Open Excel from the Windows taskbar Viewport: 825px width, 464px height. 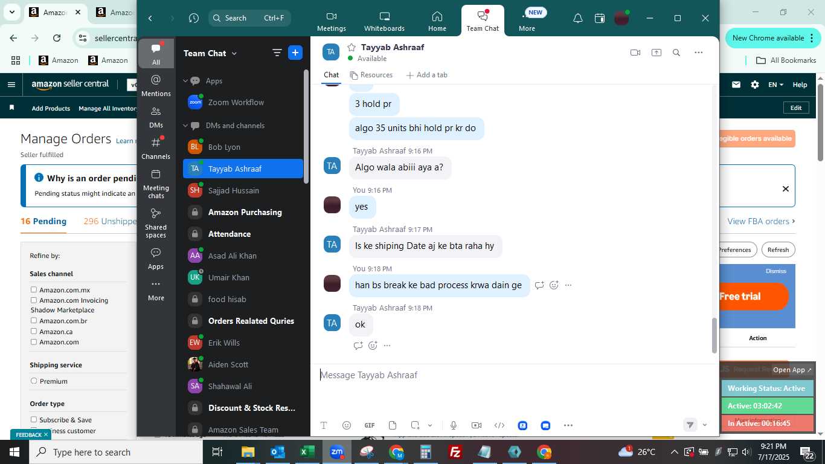[307, 452]
